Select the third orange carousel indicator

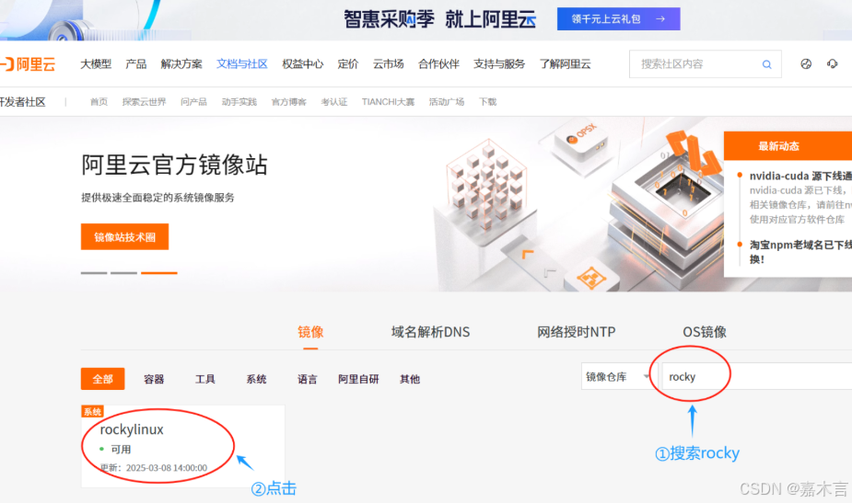(159, 273)
